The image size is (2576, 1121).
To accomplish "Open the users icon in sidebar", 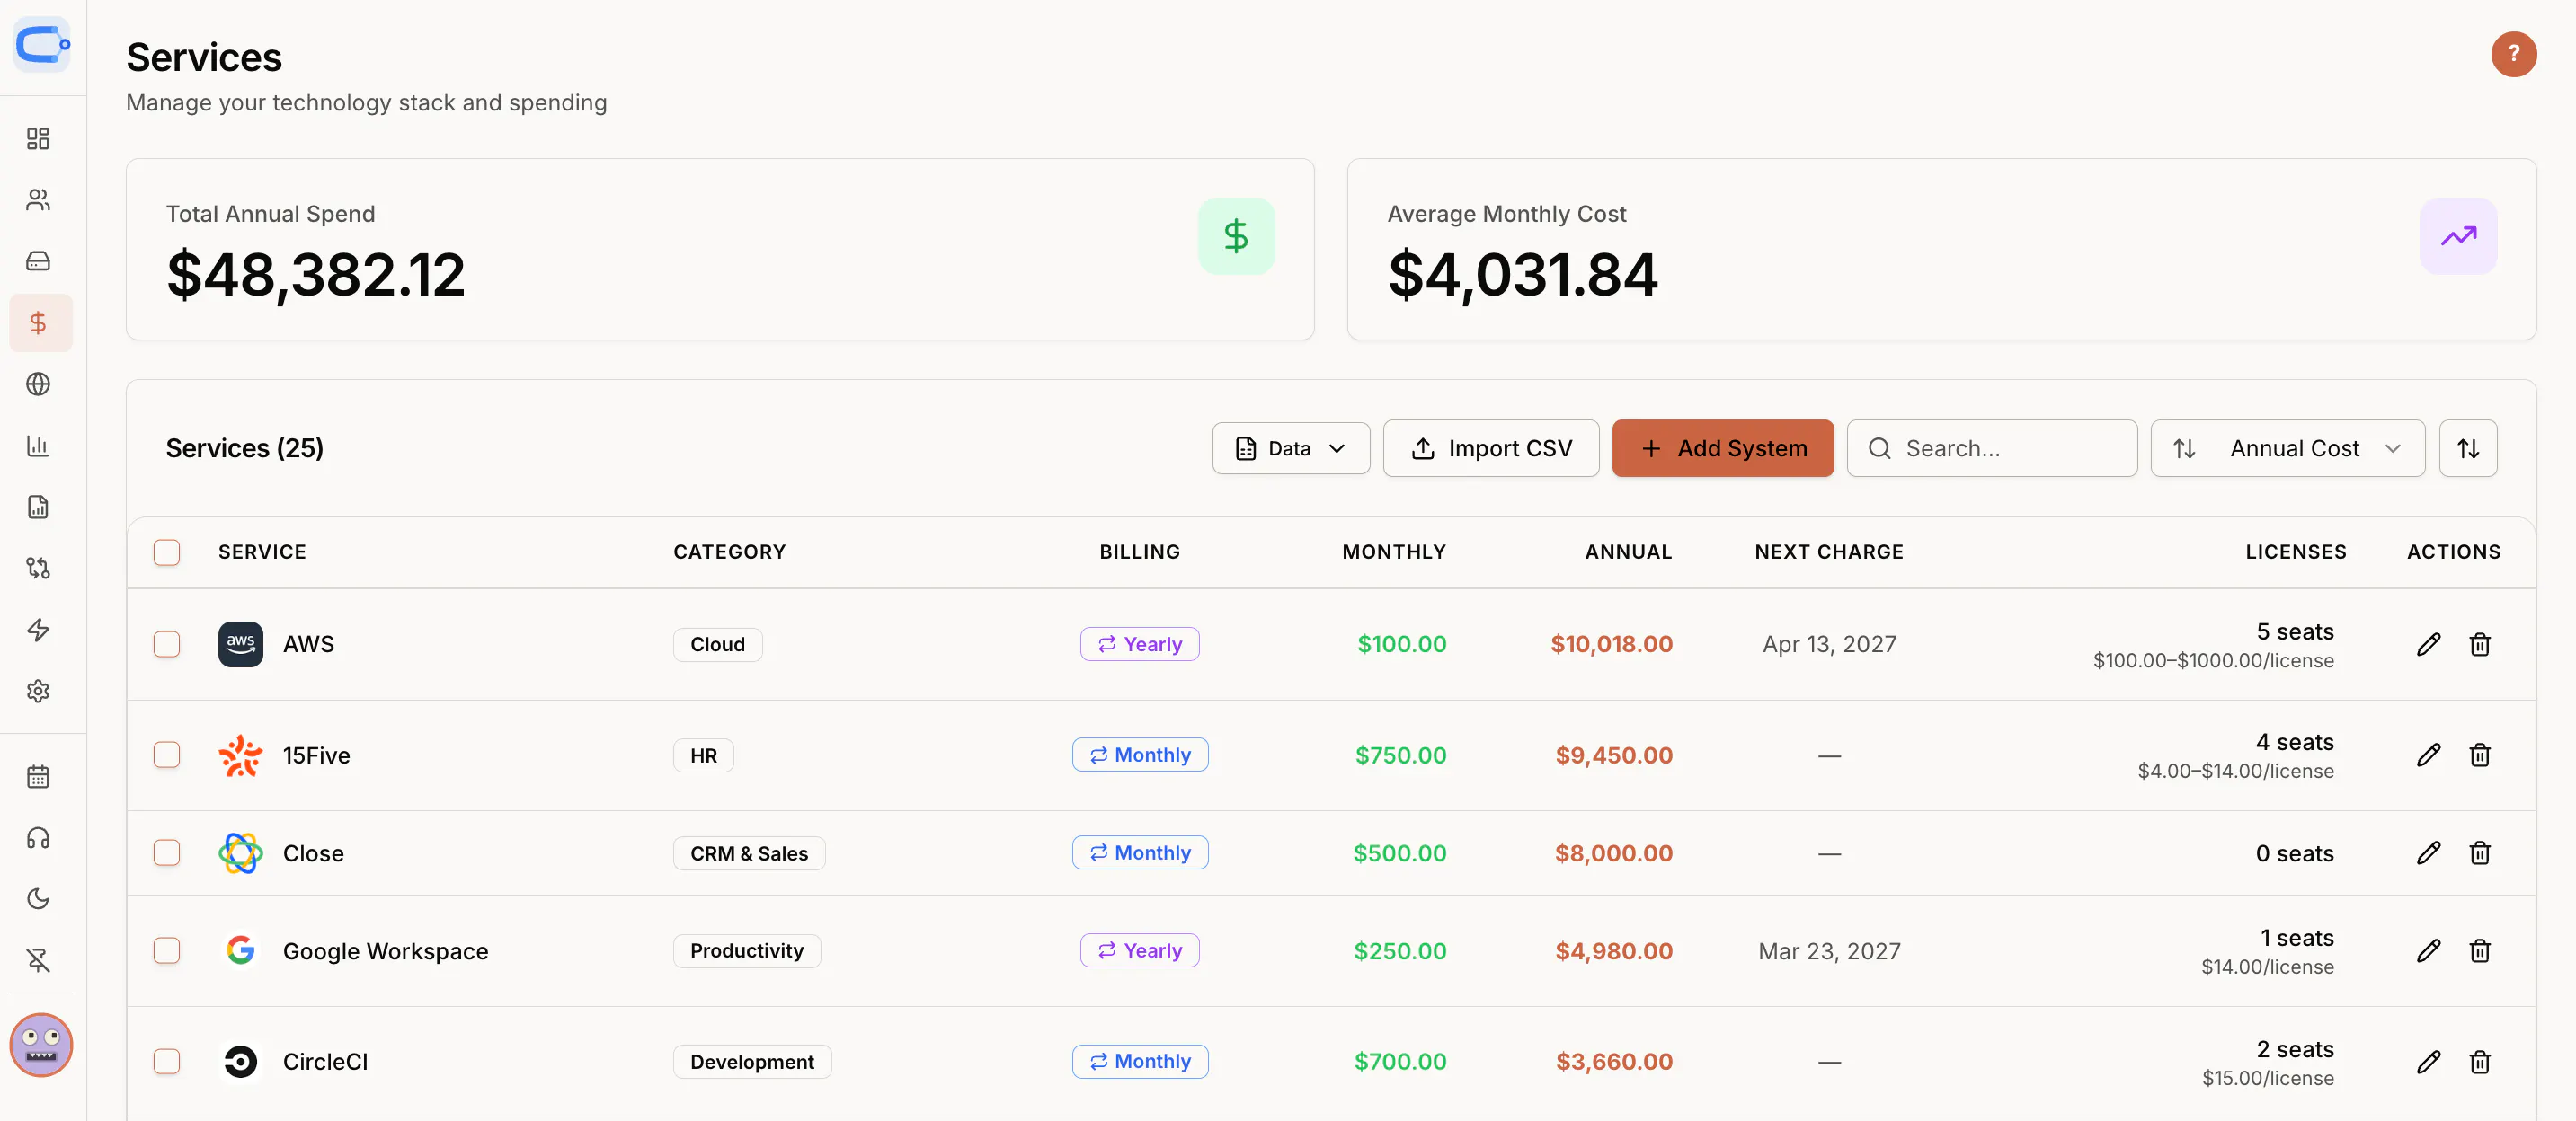I will tap(38, 199).
